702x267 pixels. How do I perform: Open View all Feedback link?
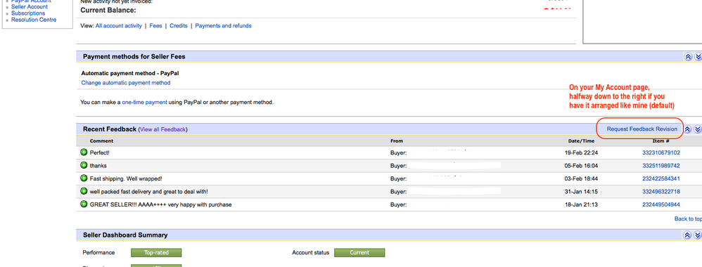[x=163, y=129]
